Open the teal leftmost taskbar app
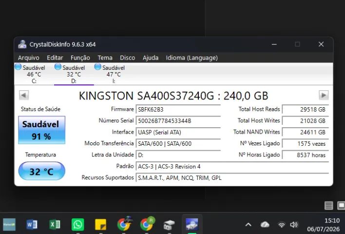This screenshot has height=234, width=345. click(9, 225)
